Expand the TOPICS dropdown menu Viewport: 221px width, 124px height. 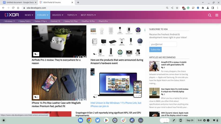[72, 15]
